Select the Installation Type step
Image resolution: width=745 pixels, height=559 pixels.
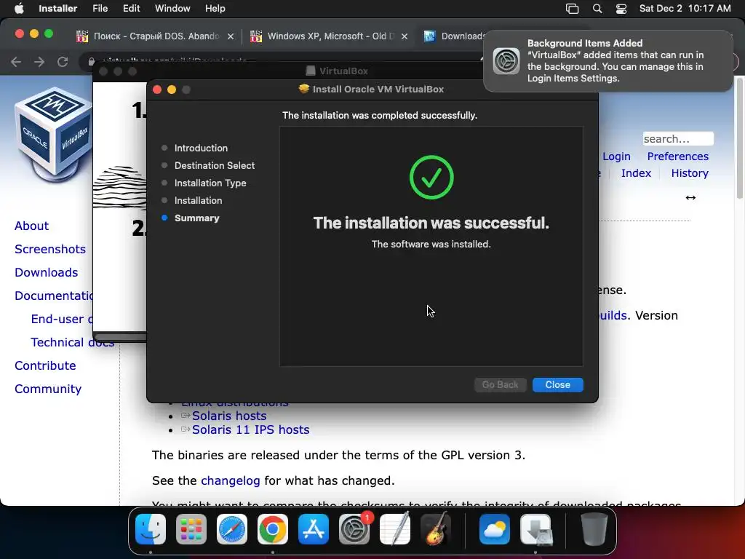pos(210,183)
